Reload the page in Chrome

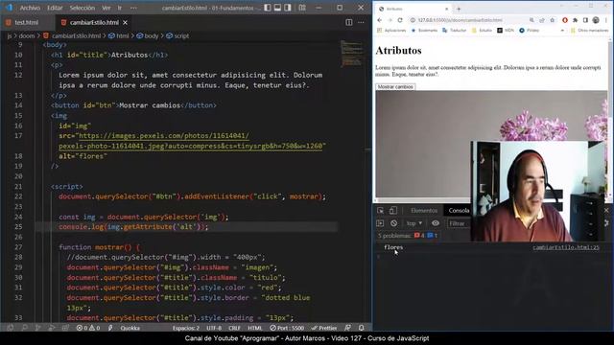(400, 20)
